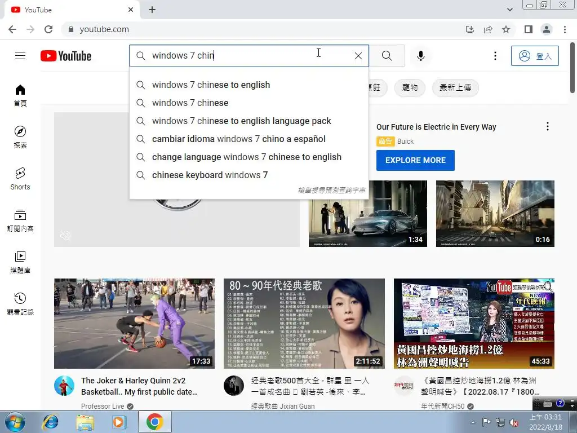Choose 'windows 7 chinese to english language pack'
The height and width of the screenshot is (433, 577).
[249, 121]
